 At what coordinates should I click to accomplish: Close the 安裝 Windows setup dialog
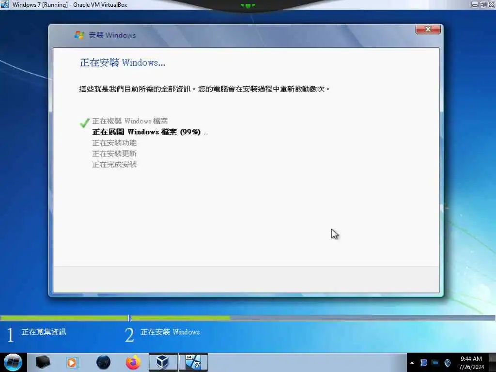428,29
